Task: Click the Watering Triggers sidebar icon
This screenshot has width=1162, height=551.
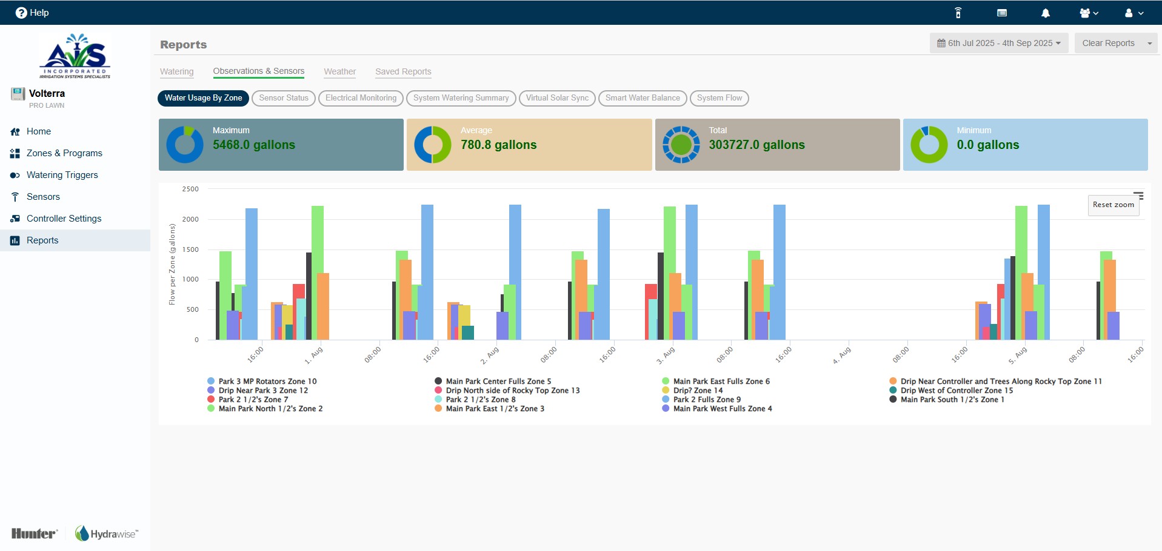Action: [15, 175]
